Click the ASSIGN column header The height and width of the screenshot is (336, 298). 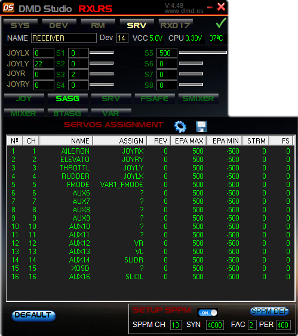point(120,140)
